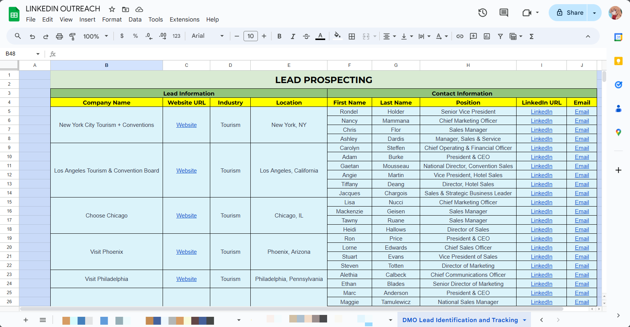Open the Extensions menu
Screen dimensions: 630x327
[x=184, y=20]
